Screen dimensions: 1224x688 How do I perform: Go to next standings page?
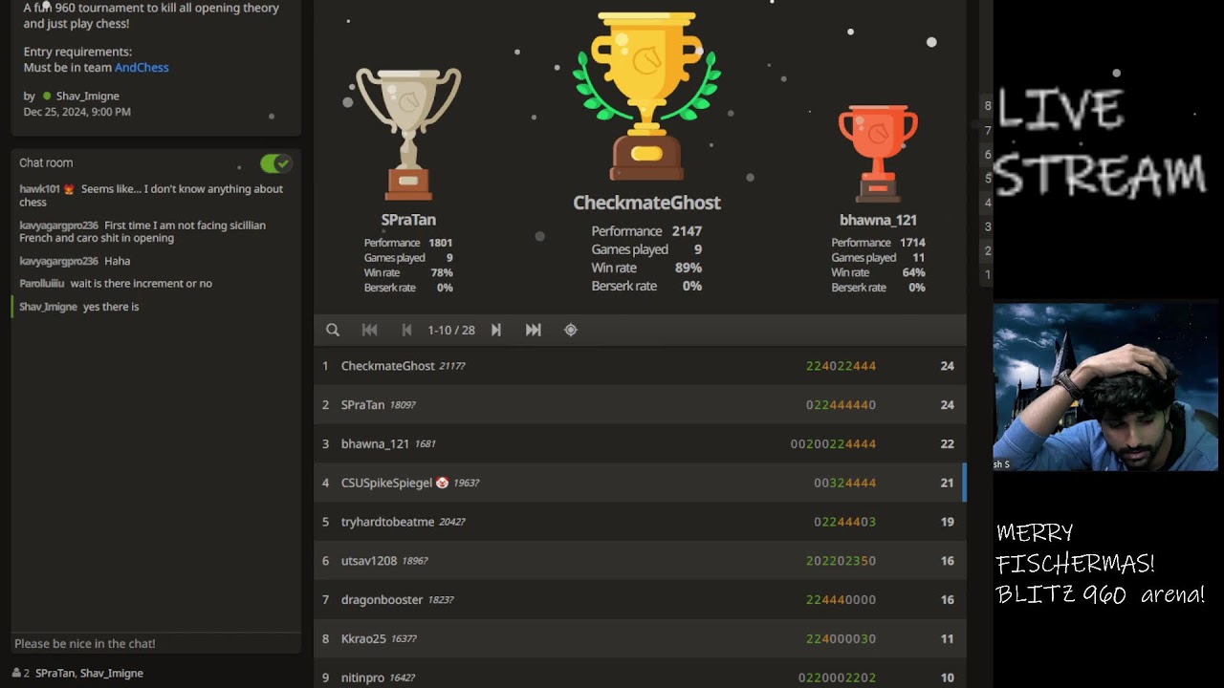496,330
